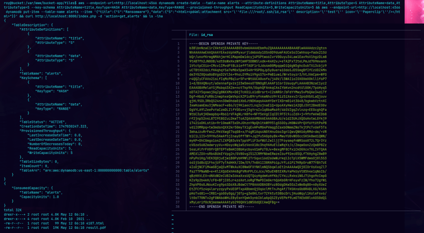This screenshot has height=233, width=424.
Task: Click the "TableDescription" JSON key
Action: point(29,25)
